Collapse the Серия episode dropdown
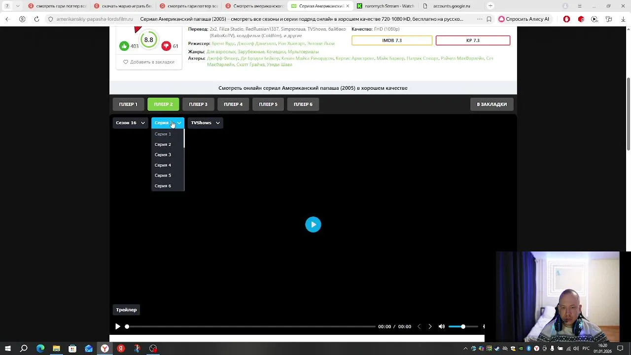This screenshot has height=355, width=631. pos(168,123)
